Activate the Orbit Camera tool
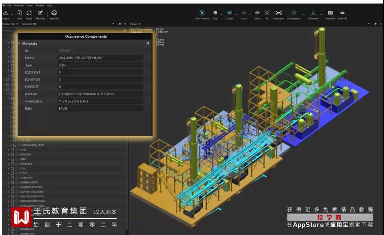This screenshot has height=235, width=384. click(x=202, y=13)
